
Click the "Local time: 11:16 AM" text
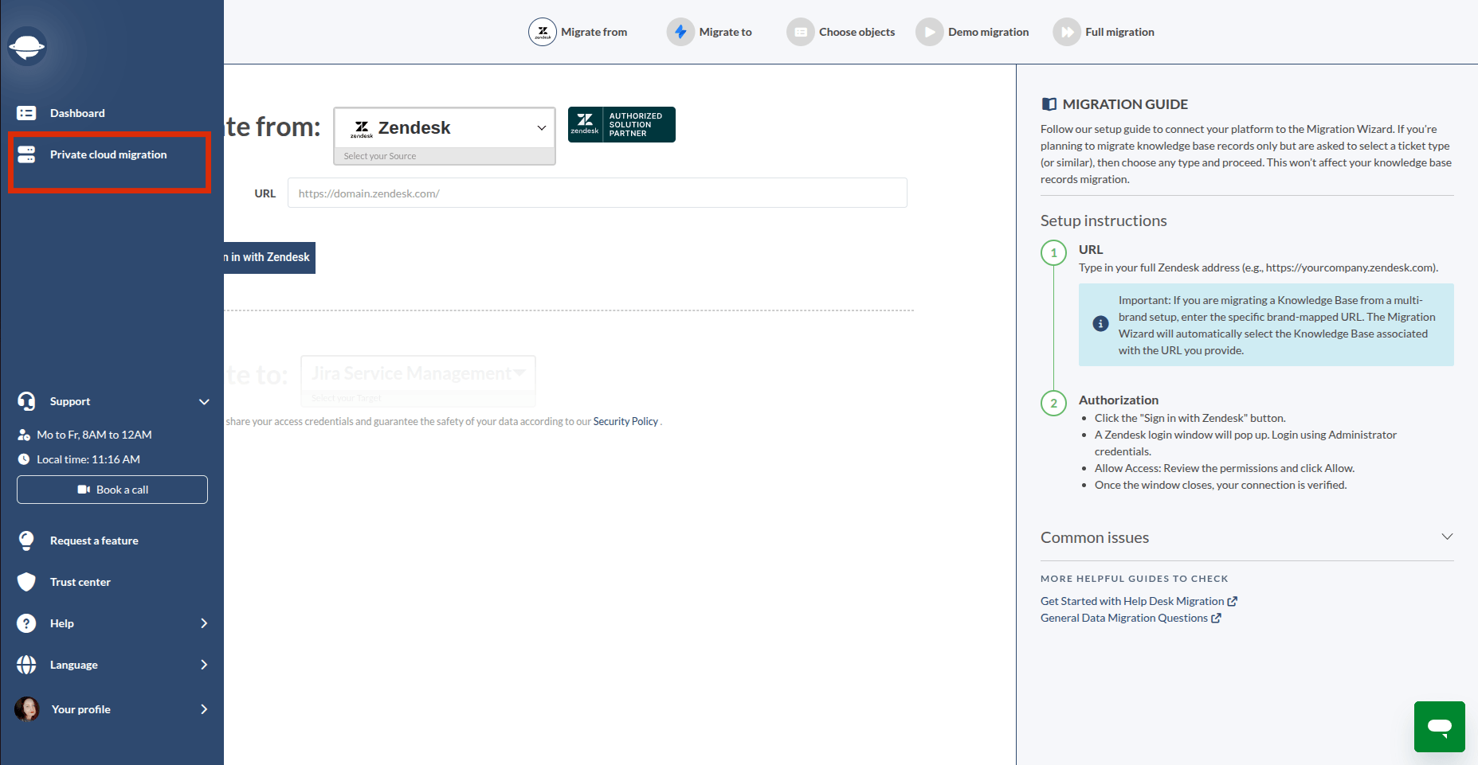(x=88, y=459)
